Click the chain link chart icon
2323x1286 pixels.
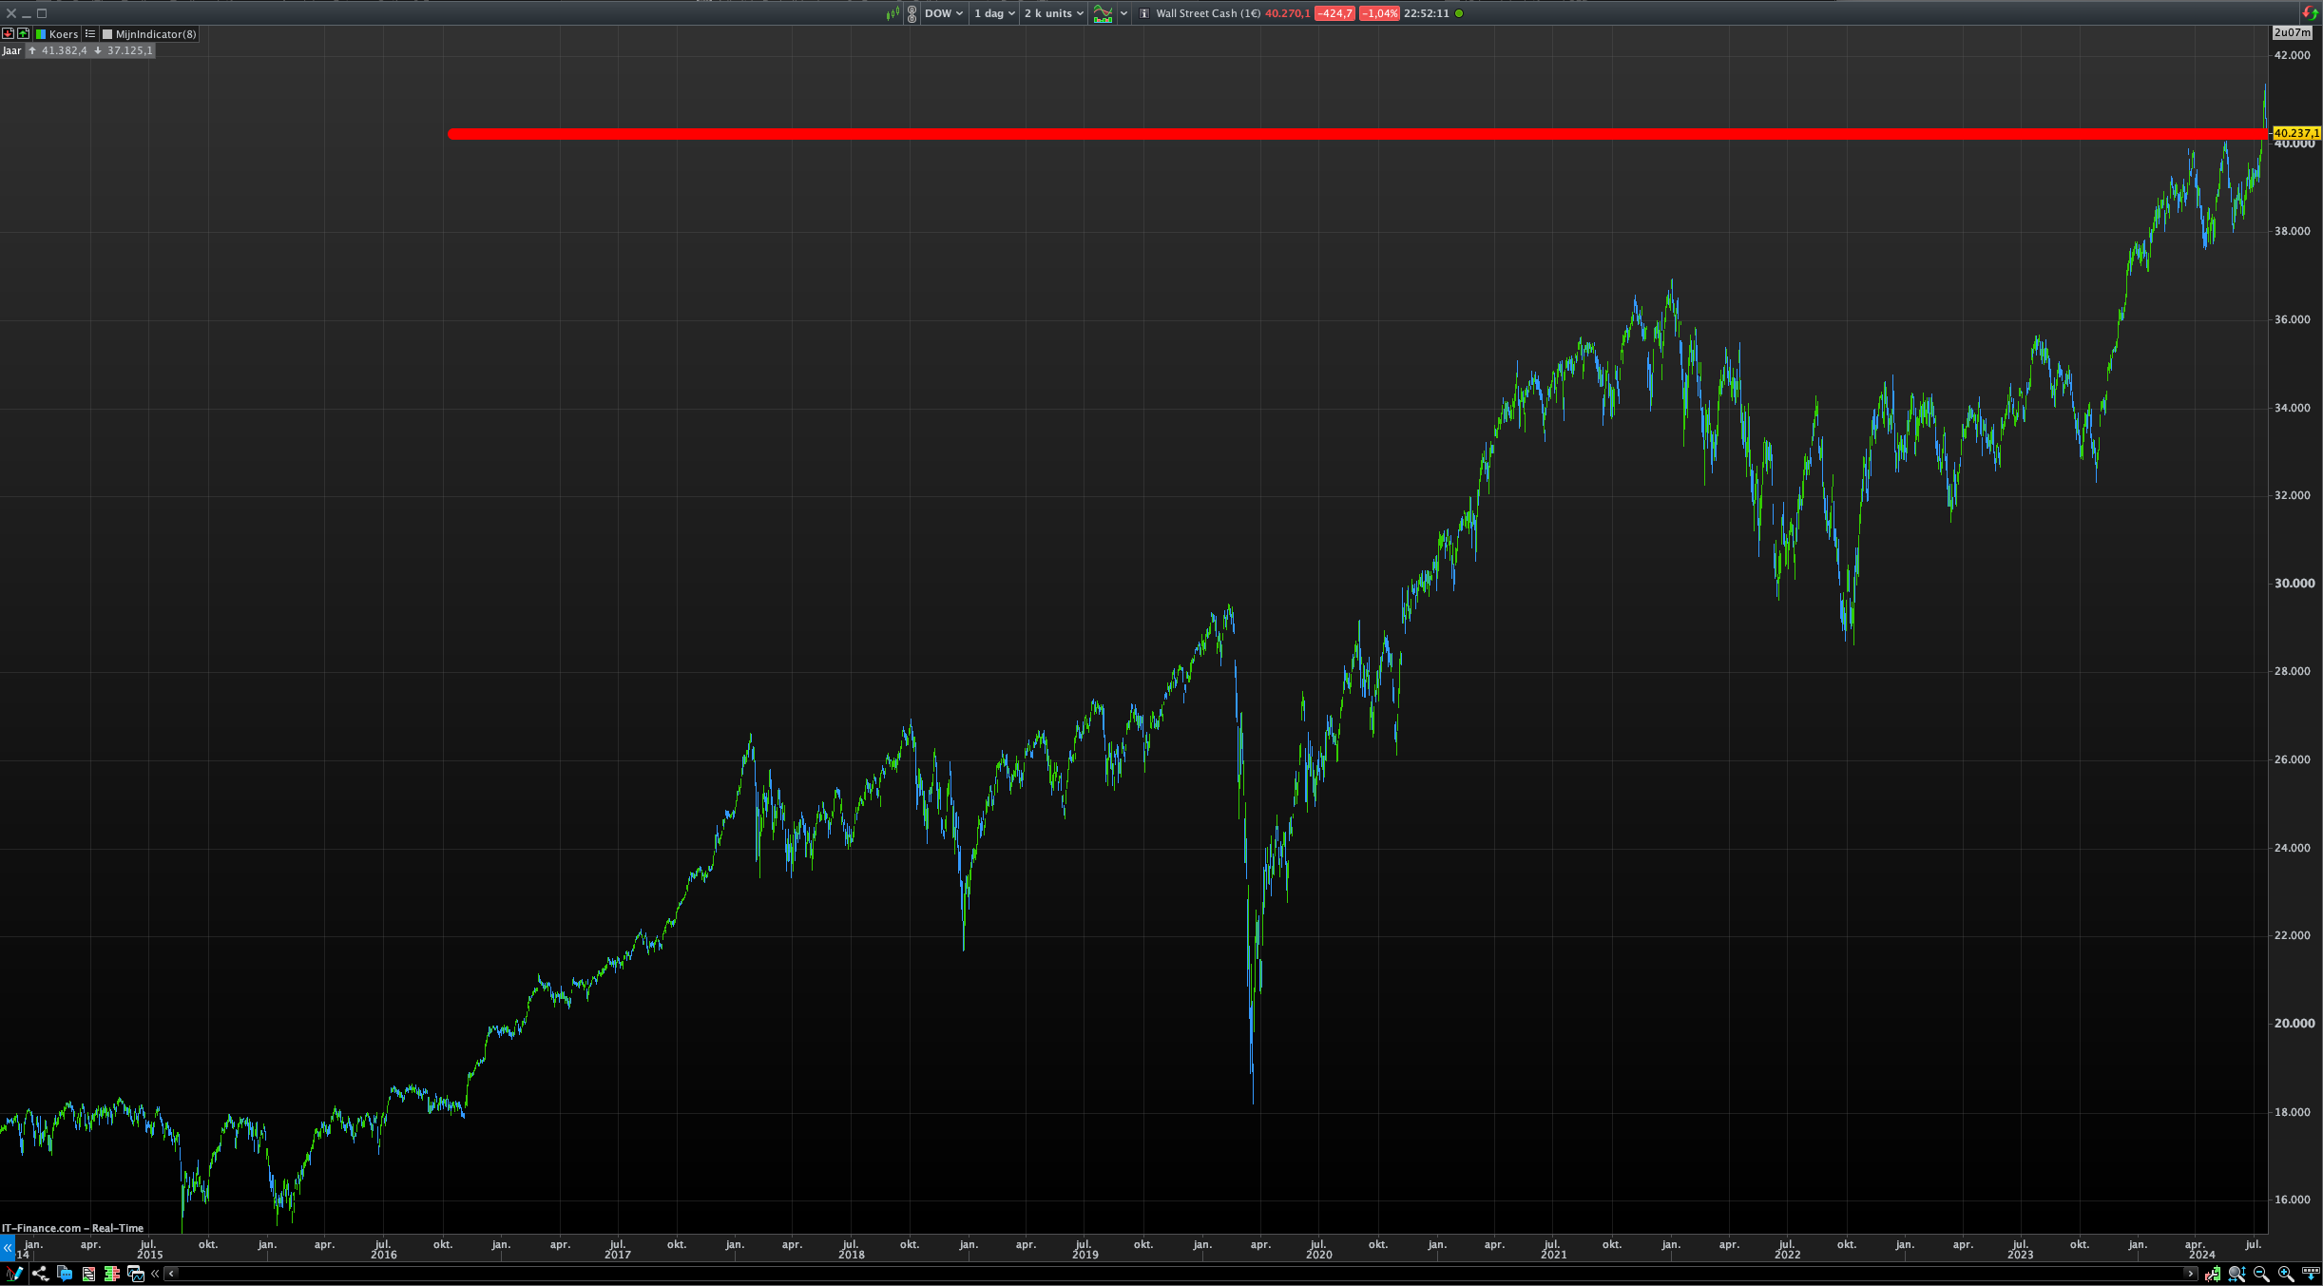point(912,13)
